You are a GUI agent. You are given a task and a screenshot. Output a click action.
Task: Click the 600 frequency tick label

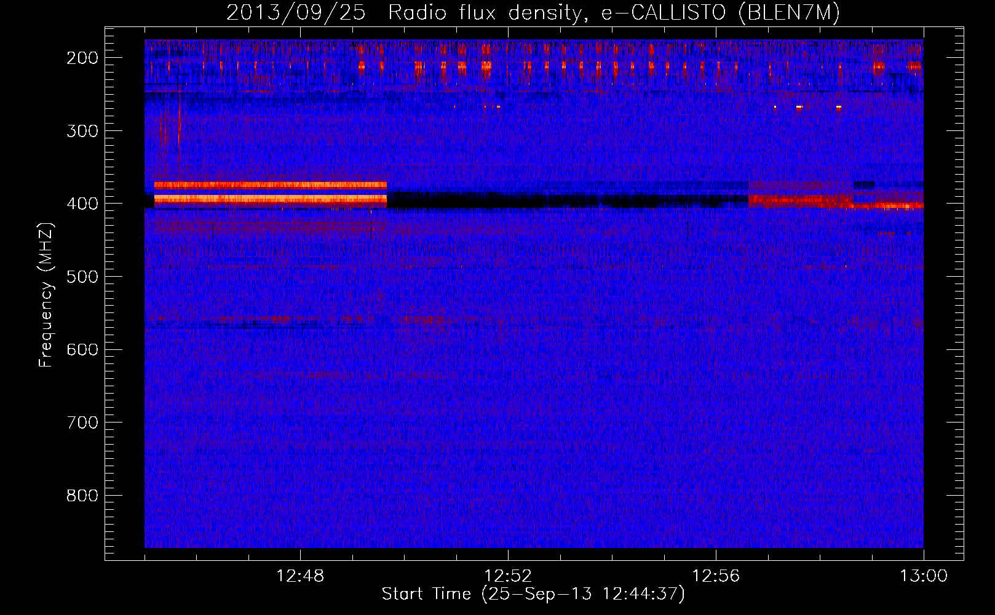click(82, 349)
